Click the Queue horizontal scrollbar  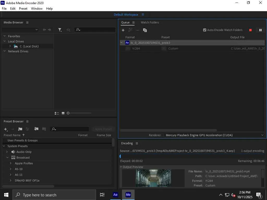tap(169, 130)
